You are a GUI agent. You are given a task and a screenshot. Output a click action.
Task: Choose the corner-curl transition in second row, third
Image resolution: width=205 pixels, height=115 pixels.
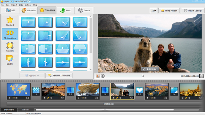click(x=63, y=36)
